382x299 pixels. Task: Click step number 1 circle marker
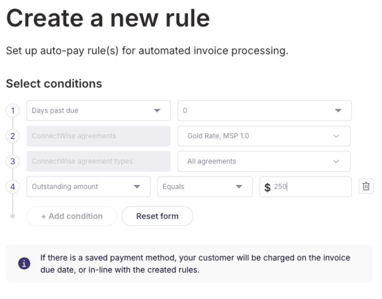click(13, 111)
